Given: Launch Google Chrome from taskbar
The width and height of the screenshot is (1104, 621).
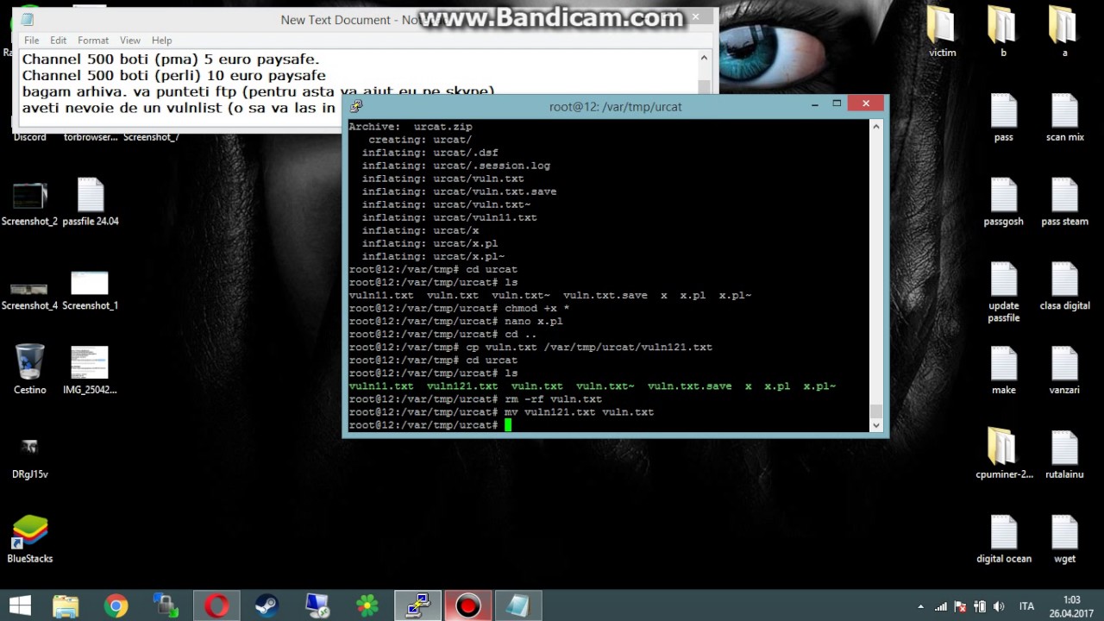Looking at the screenshot, I should tap(116, 605).
